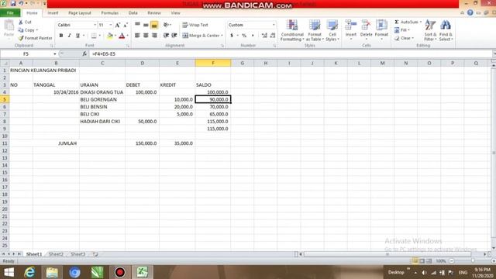Open Bandicam recorder taskbar icon
Image resolution: width=496 pixels, height=279 pixels.
120,272
